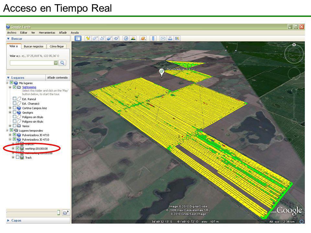Check the GeoAgris checkbox
The height and width of the screenshot is (233, 311).
[x=15, y=112]
